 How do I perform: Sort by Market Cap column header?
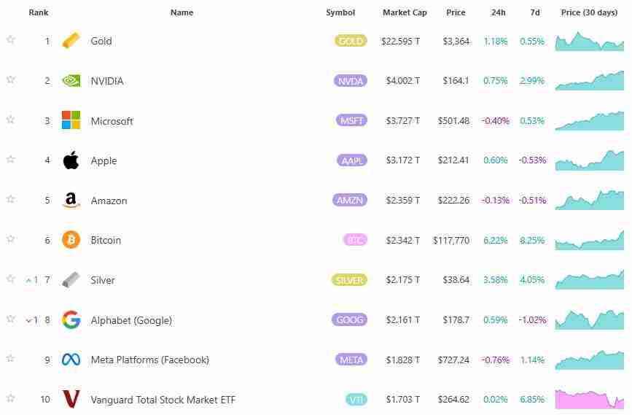(x=405, y=12)
